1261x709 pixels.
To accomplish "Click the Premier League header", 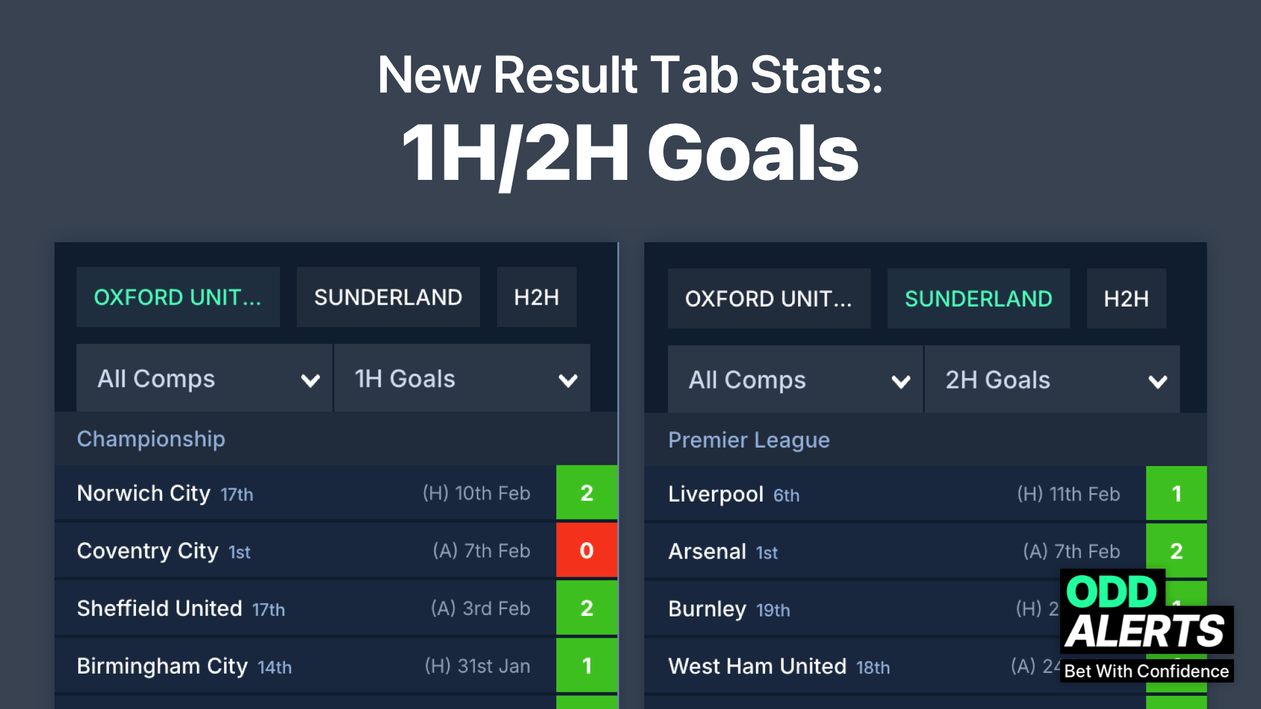I will pos(749,440).
